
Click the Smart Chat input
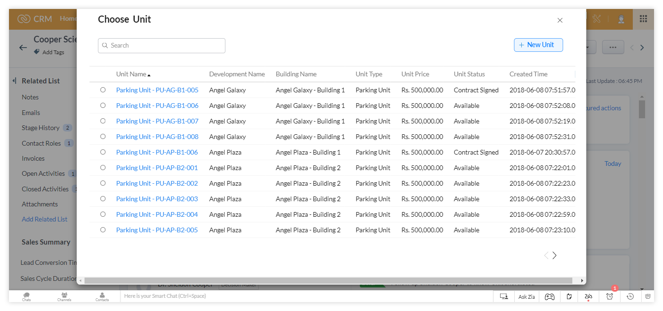pyautogui.click(x=306, y=296)
